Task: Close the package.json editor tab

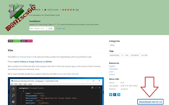Action: [100, 88]
